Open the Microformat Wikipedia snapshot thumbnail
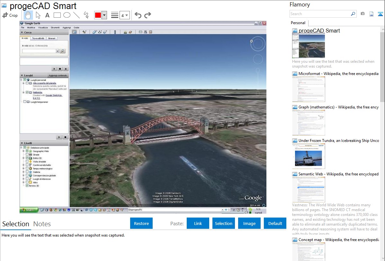The width and height of the screenshot is (385, 261). [x=309, y=89]
